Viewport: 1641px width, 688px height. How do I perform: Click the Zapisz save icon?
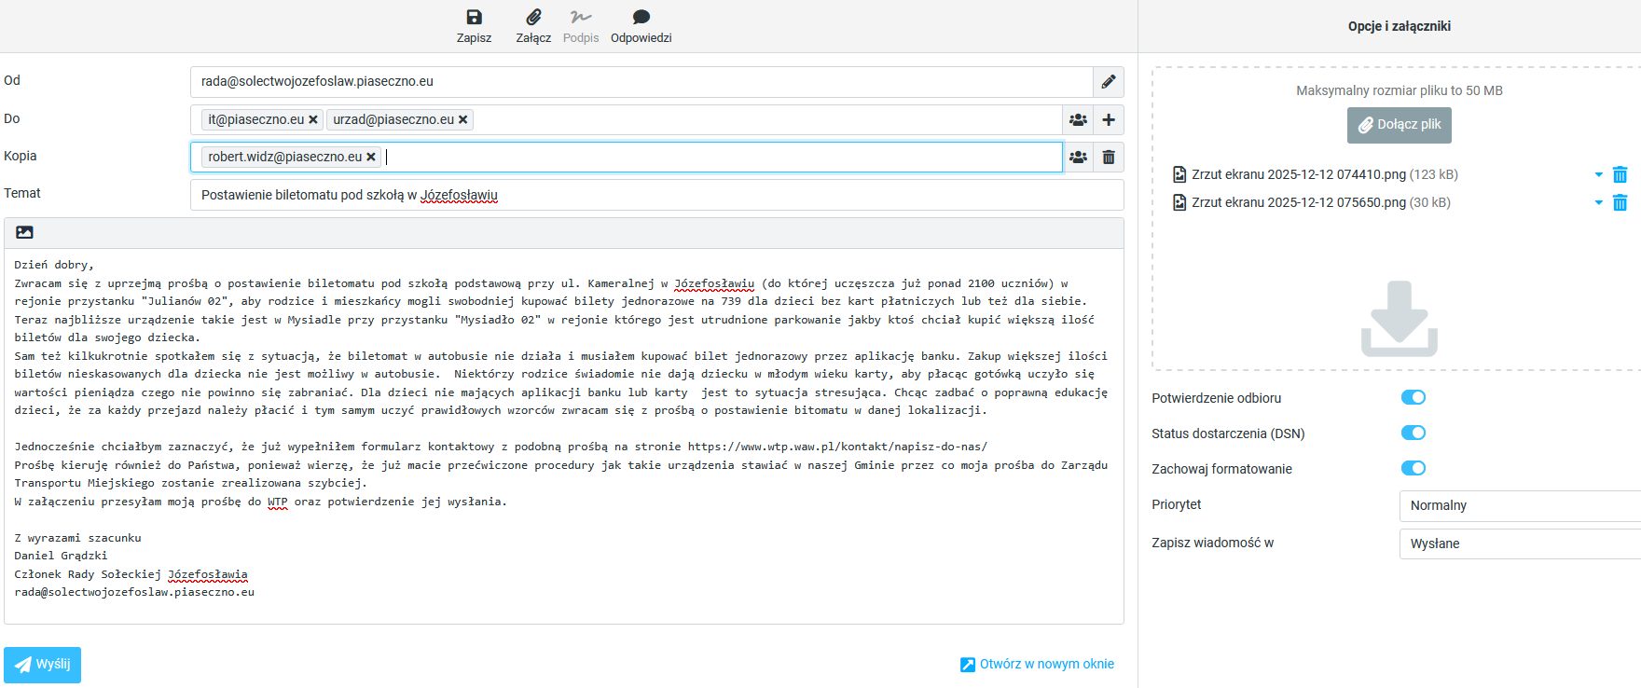[x=474, y=18]
